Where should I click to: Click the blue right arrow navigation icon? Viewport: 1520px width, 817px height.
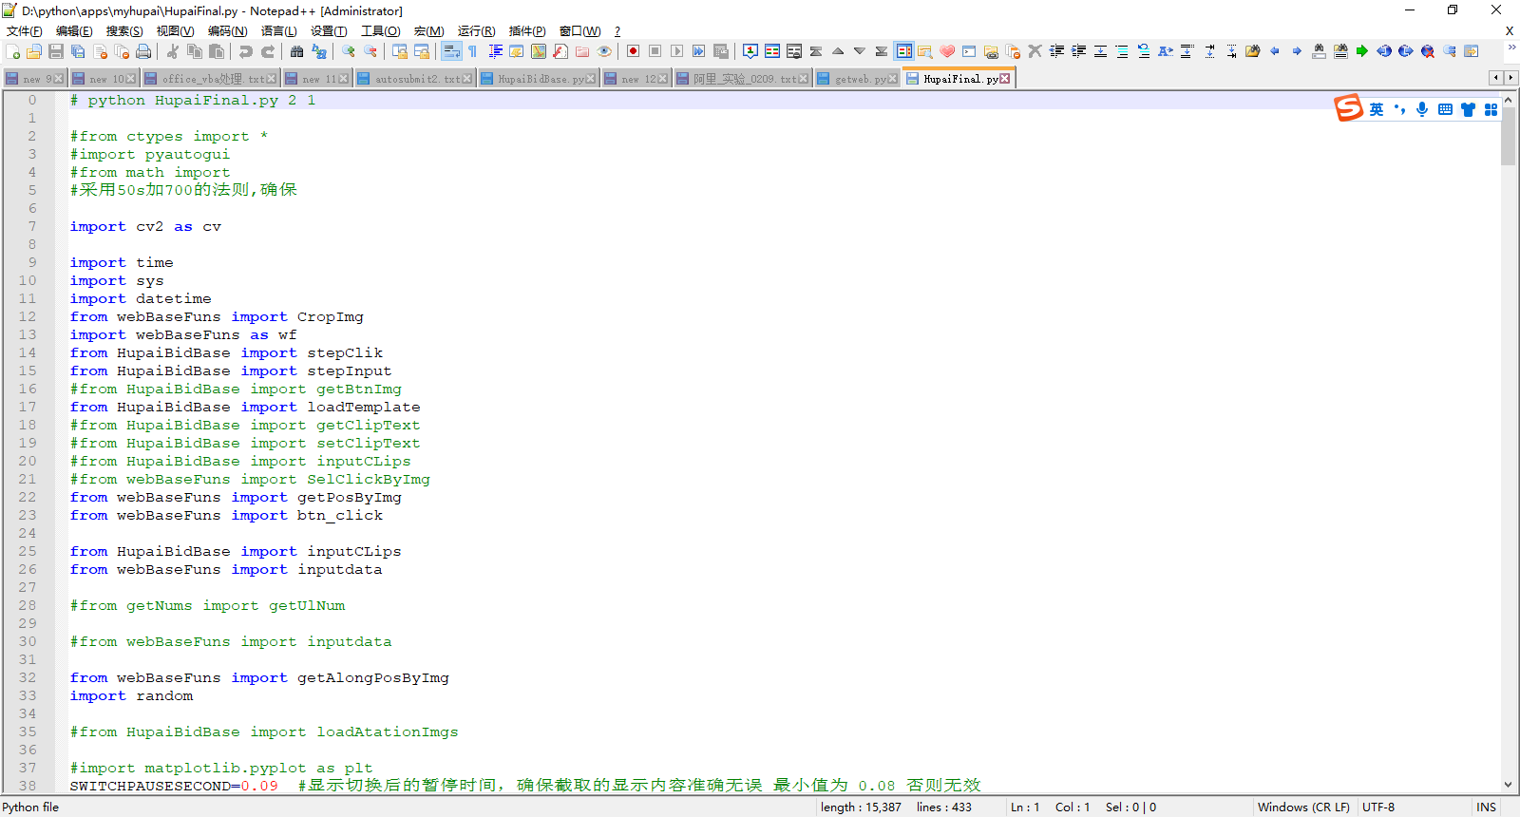click(1297, 51)
